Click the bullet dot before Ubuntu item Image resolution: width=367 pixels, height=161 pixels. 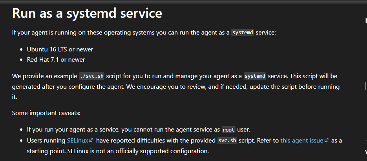click(21, 50)
